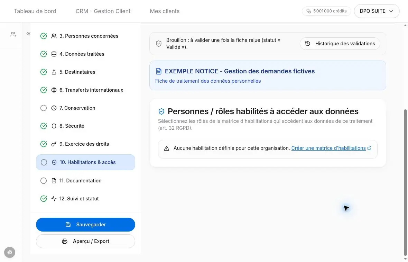Image resolution: width=408 pixels, height=262 pixels.
Task: Click scrollbar up arrow at top right
Action: (x=405, y=26)
